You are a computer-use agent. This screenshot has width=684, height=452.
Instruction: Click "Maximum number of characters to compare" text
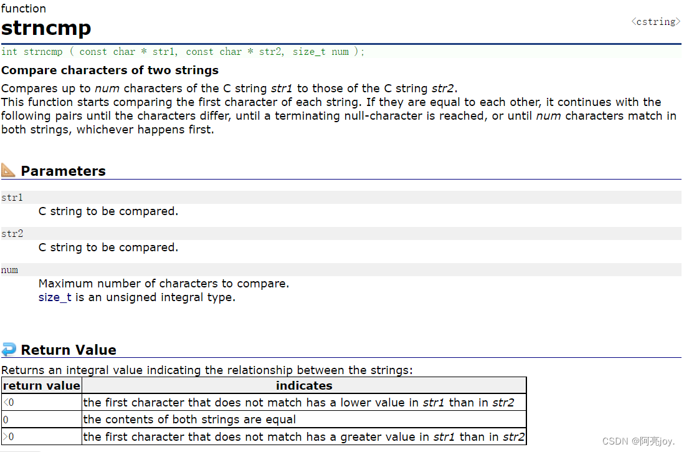(x=163, y=284)
